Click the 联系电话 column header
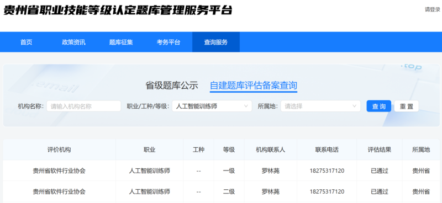Image resolution: width=442 pixels, height=203 pixels. [x=327, y=150]
